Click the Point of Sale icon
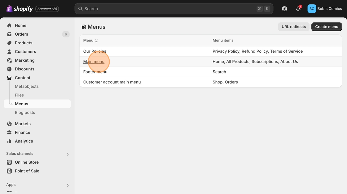347x194 pixels. pyautogui.click(x=9, y=171)
